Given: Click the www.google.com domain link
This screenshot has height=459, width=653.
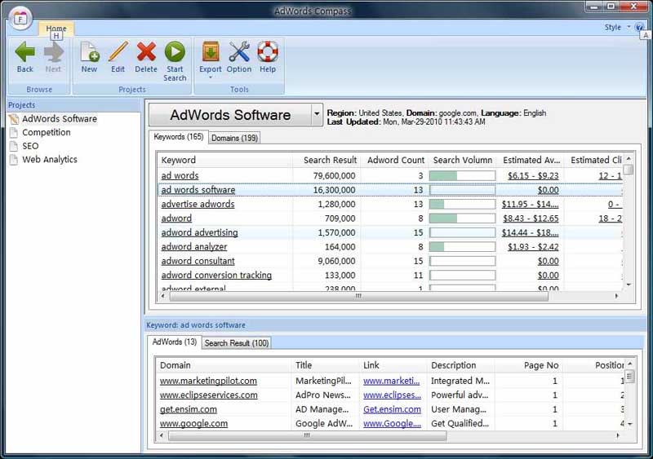Looking at the screenshot, I should click(x=193, y=423).
